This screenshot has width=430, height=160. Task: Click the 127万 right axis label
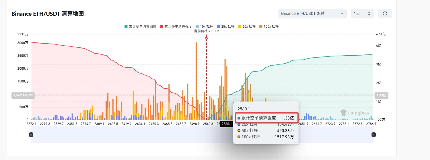click(380, 120)
